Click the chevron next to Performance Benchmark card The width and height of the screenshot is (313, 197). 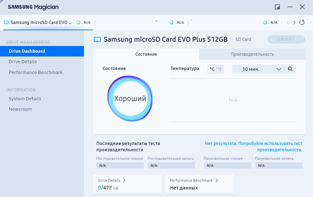(217, 180)
